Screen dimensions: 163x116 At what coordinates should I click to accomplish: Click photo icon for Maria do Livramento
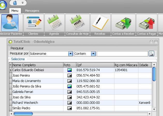coord(70,81)
